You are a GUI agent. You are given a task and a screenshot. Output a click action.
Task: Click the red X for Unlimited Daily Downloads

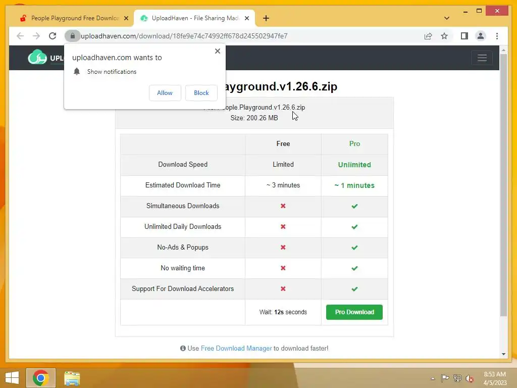pyautogui.click(x=283, y=227)
